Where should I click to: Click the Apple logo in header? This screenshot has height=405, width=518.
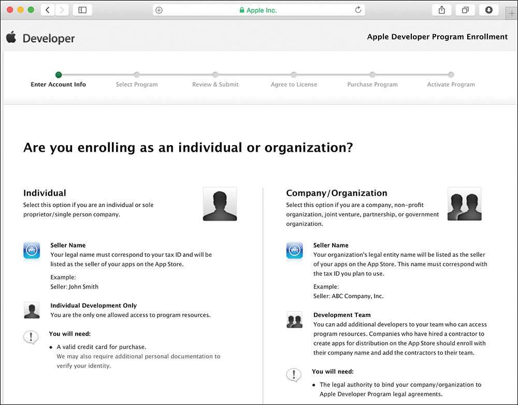tap(11, 37)
